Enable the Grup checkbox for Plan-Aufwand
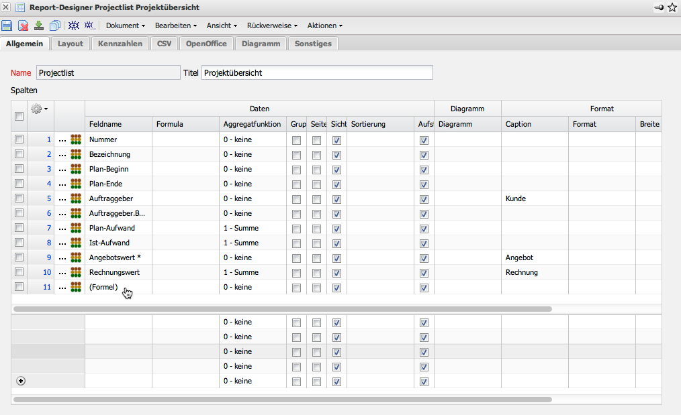Image resolution: width=681 pixels, height=415 pixels. pos(296,228)
